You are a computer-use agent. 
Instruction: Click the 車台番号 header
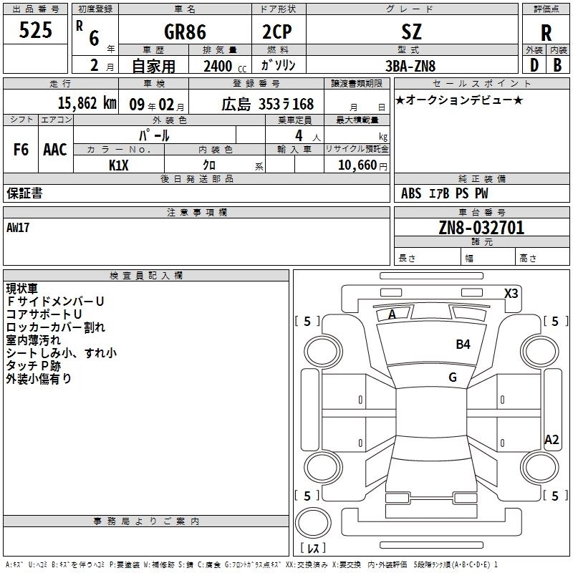click(x=481, y=212)
